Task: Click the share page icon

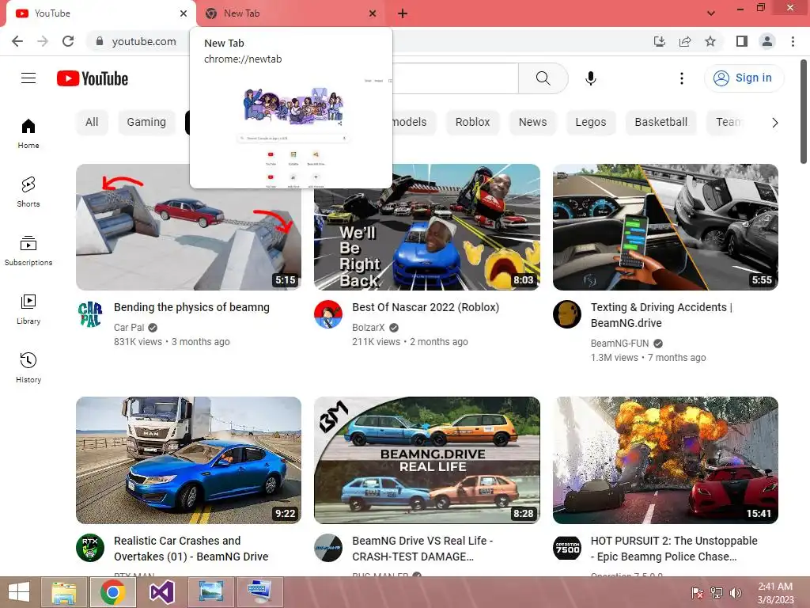Action: 685,41
